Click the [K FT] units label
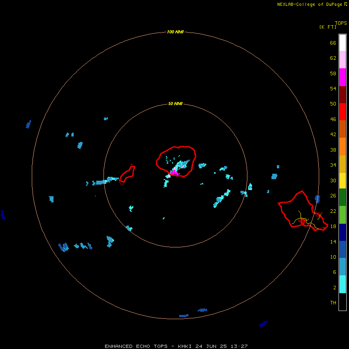349x349 pixels. (328, 27)
